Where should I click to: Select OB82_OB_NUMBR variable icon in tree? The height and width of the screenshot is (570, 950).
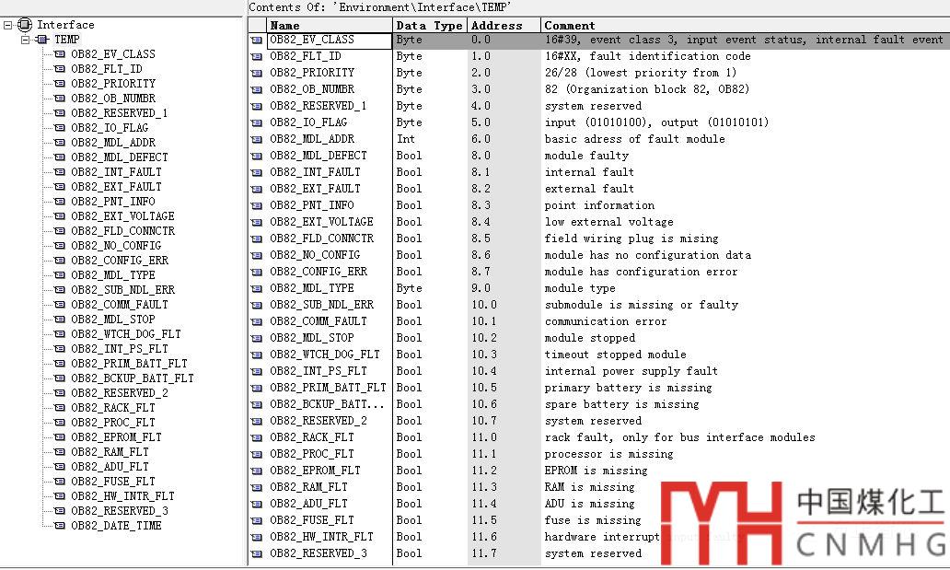[60, 99]
